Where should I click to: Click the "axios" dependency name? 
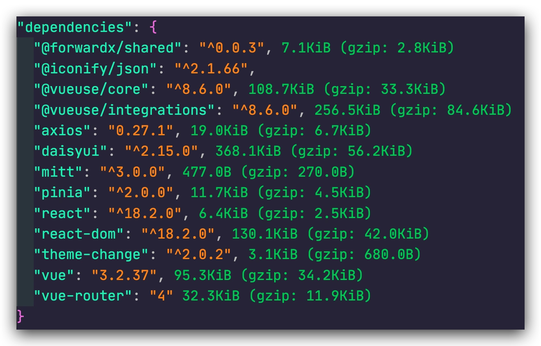point(62,131)
